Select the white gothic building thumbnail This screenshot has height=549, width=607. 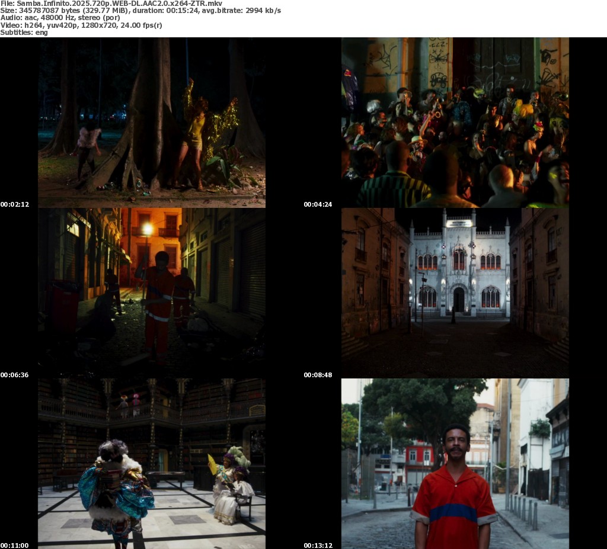point(455,293)
